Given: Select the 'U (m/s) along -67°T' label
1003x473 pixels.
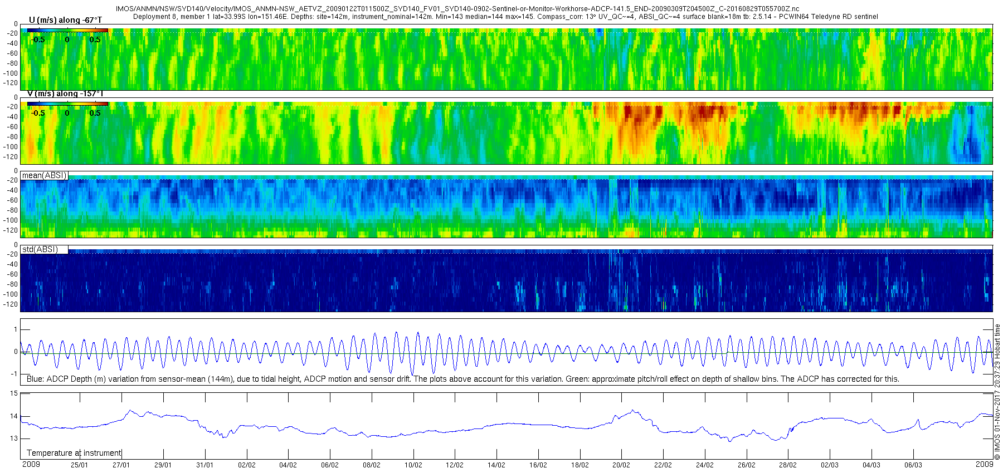Looking at the screenshot, I should 65,20.
